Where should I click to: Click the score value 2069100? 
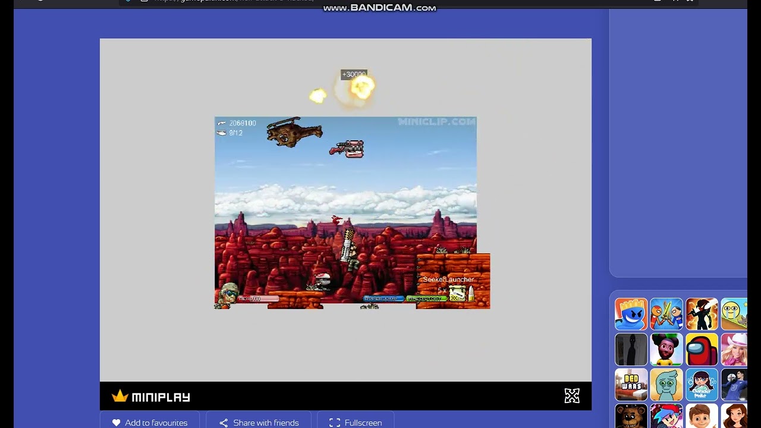point(243,123)
